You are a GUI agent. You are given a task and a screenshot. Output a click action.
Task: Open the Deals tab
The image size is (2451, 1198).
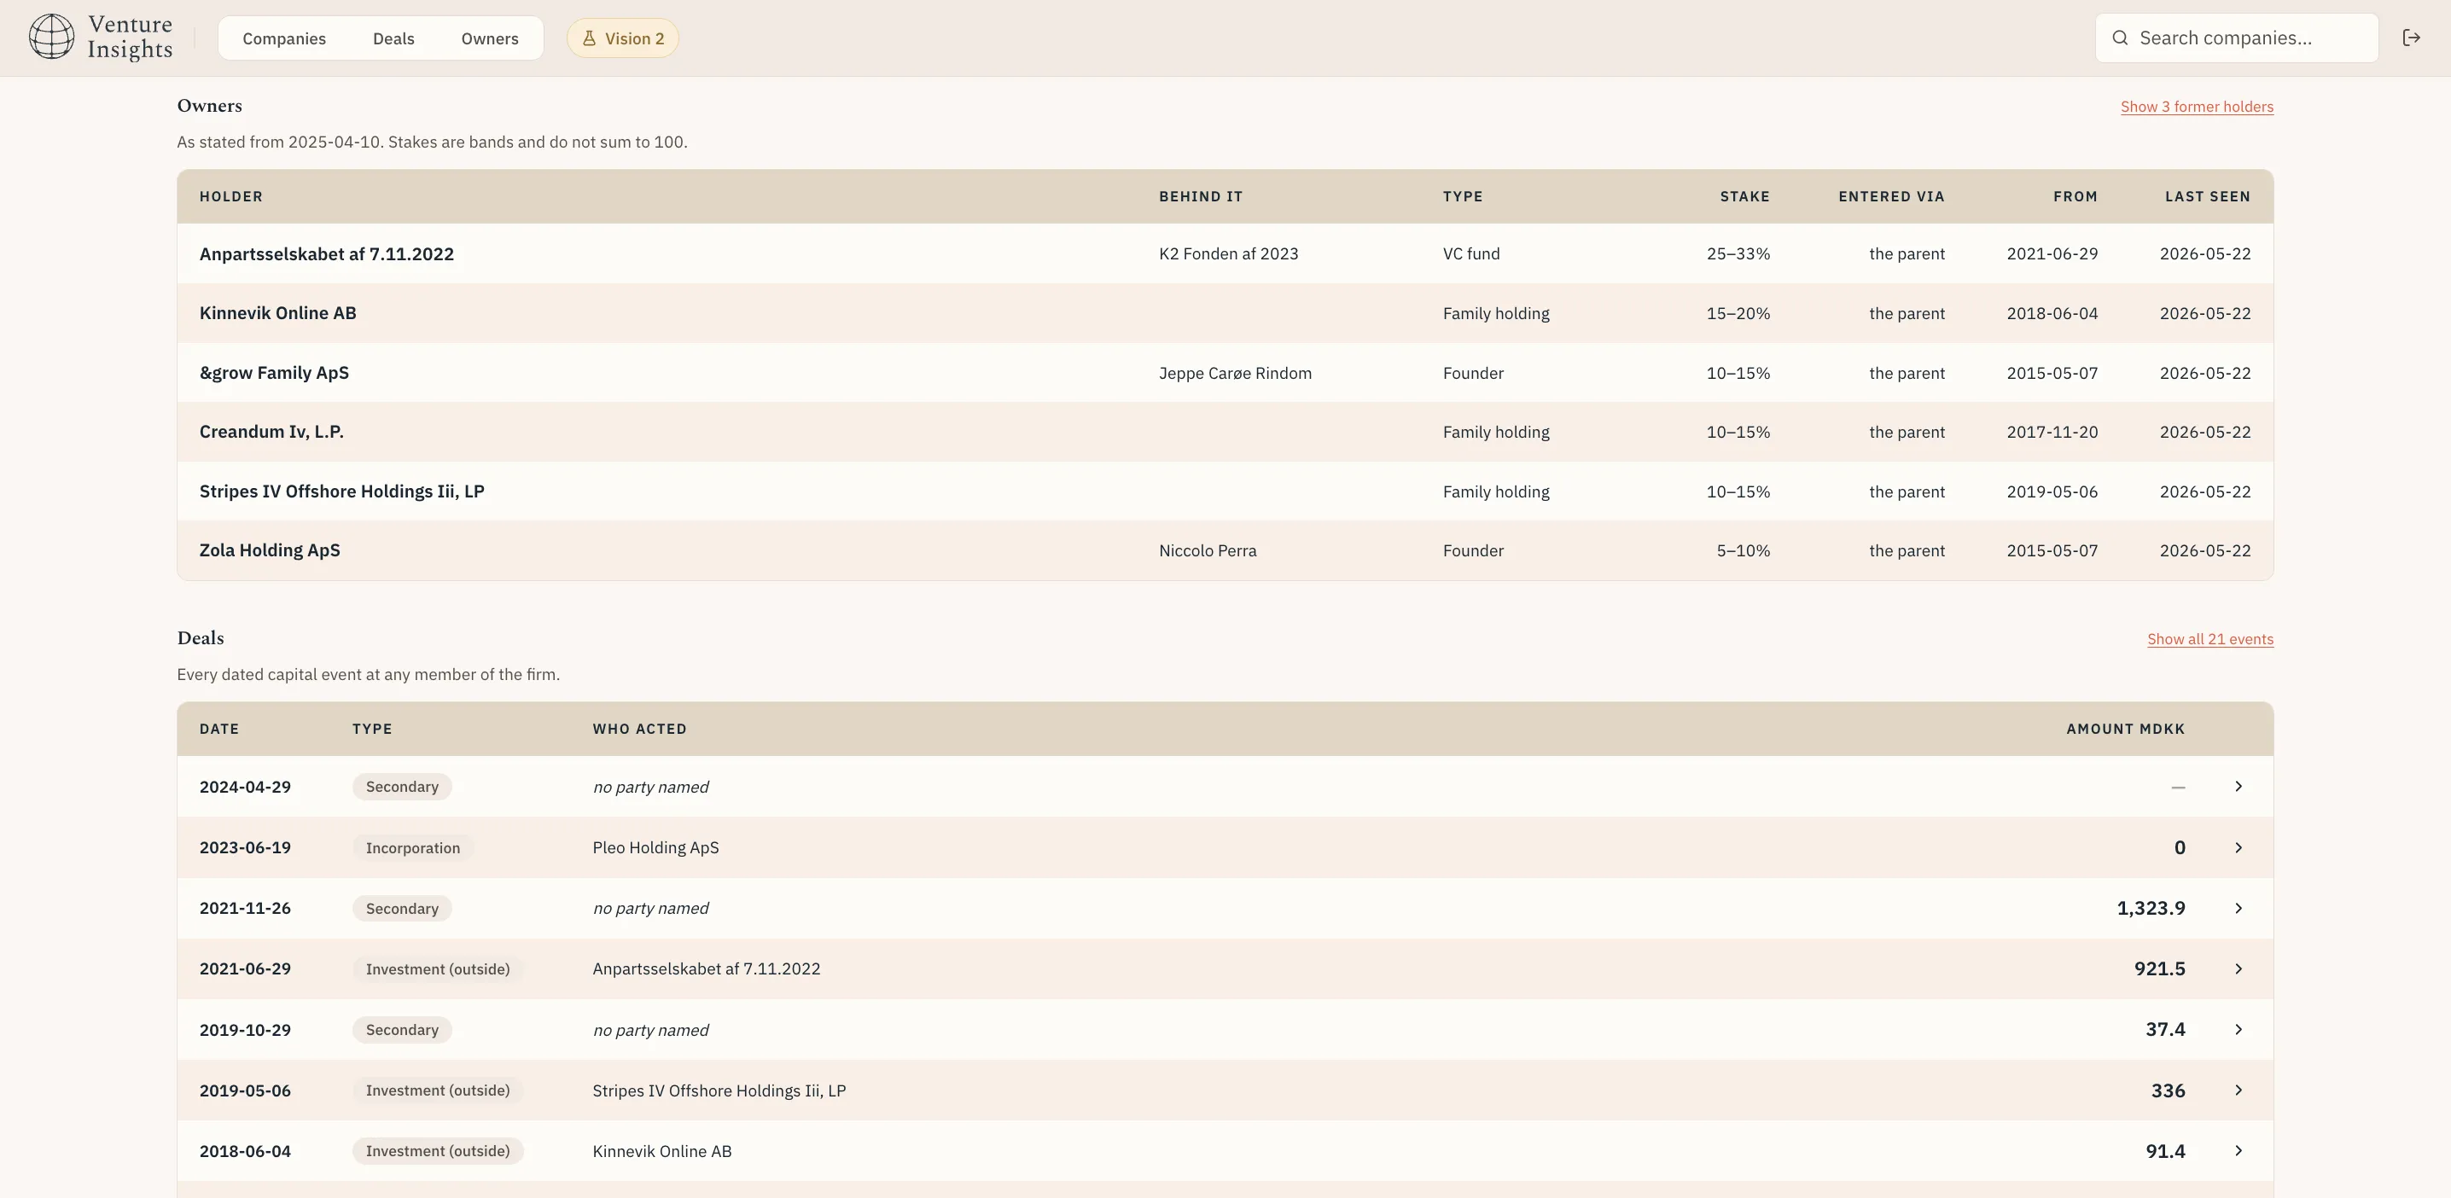(x=393, y=38)
